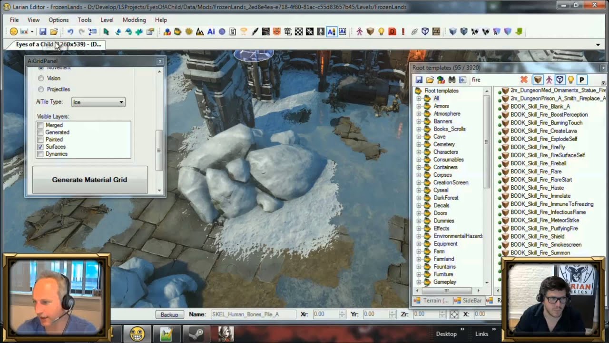Open the blue AI grid toolbar icon

[x=211, y=31]
